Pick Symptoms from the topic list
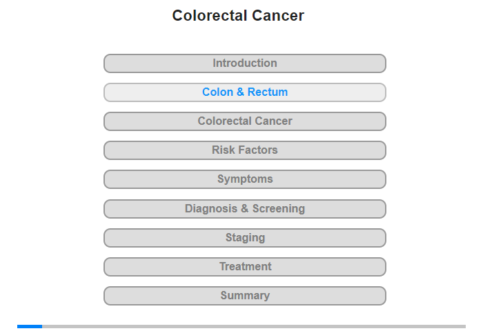This screenshot has width=483, height=331. [x=244, y=179]
